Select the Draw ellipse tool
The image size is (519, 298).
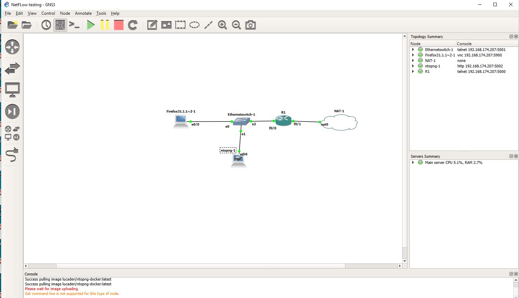pyautogui.click(x=194, y=25)
